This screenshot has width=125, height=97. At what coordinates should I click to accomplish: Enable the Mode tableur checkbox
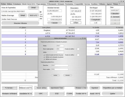(x=35, y=88)
